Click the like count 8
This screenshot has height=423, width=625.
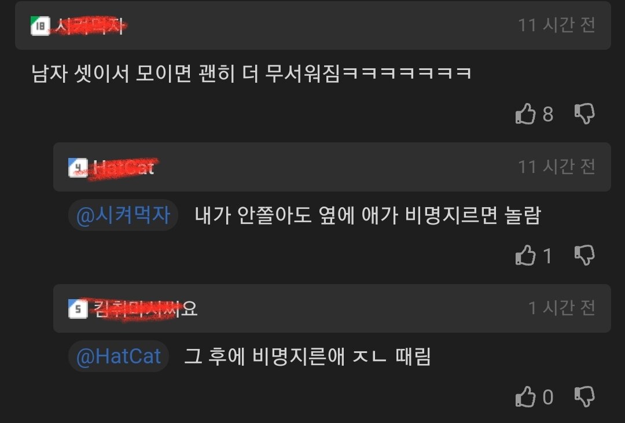(x=548, y=115)
